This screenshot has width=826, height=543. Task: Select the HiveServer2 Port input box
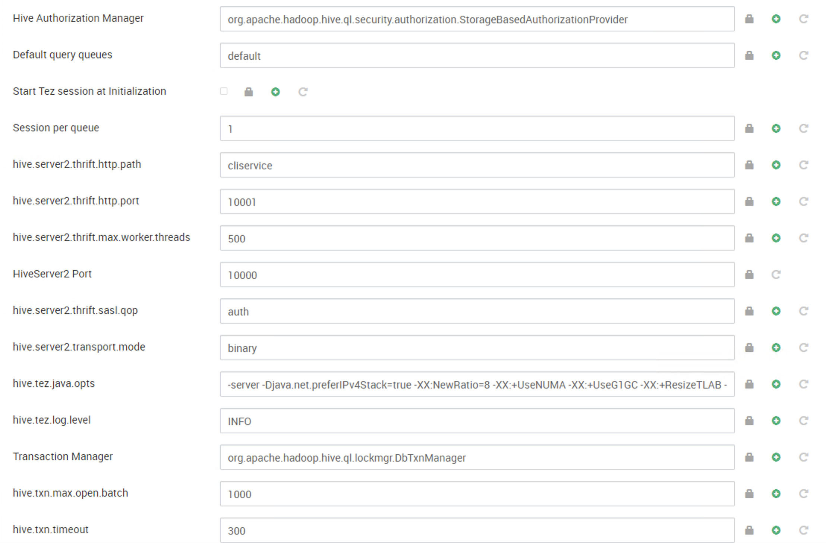click(477, 275)
